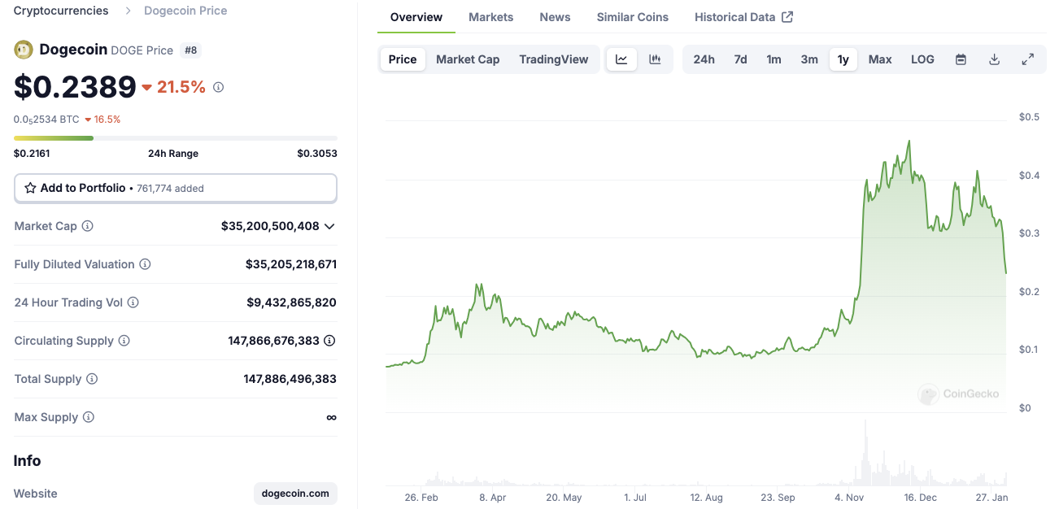Switch to the candlestick chart view
The image size is (1059, 509).
(x=655, y=59)
